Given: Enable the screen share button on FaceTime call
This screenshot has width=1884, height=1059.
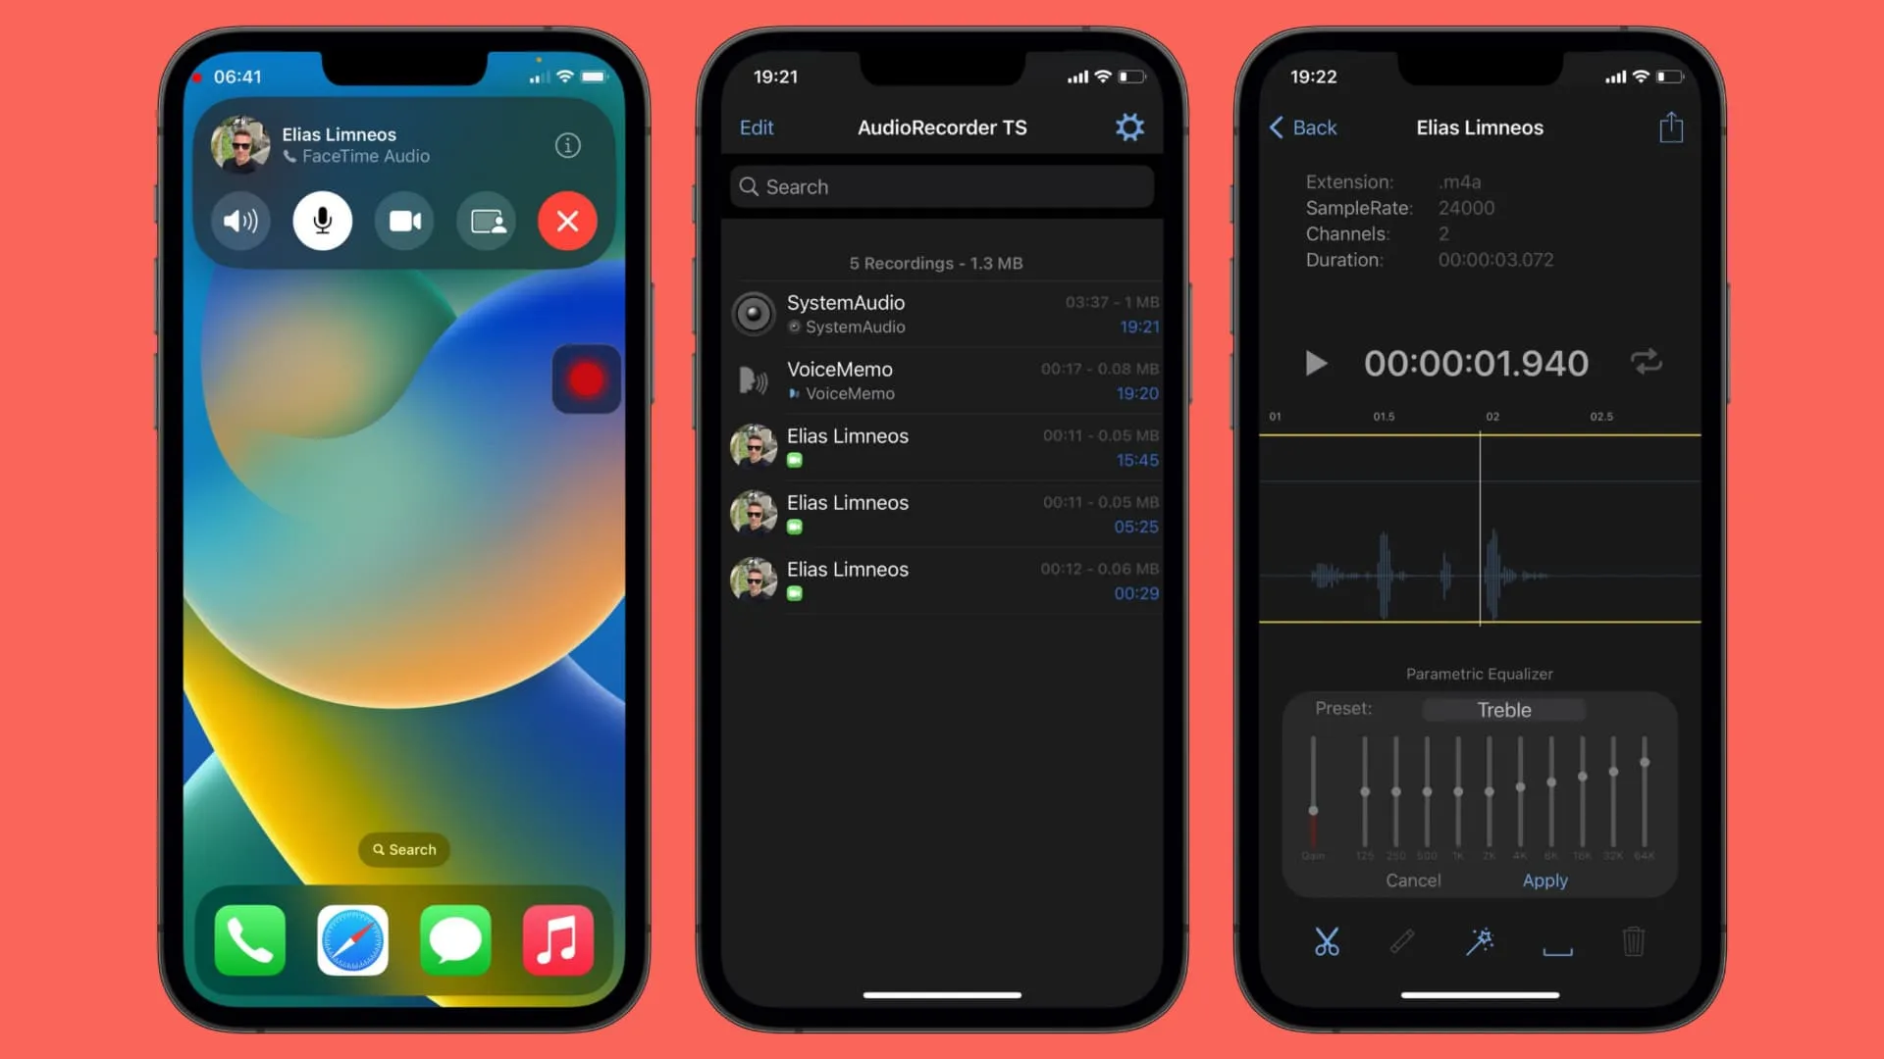Looking at the screenshot, I should (x=487, y=220).
